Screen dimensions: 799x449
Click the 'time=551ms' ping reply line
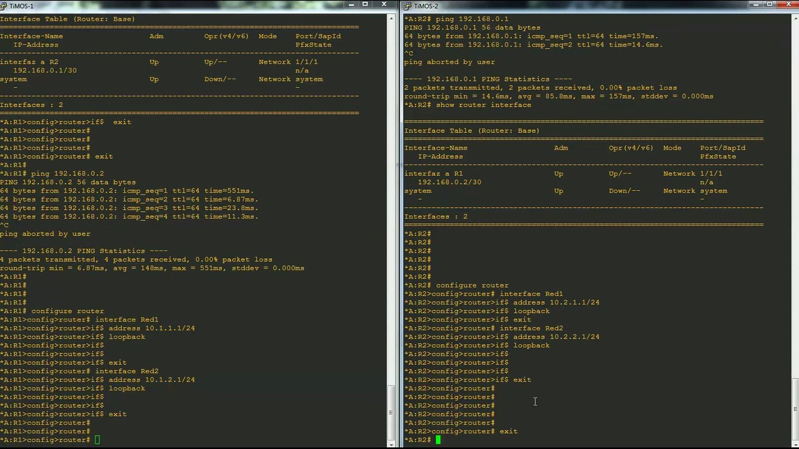click(x=127, y=191)
